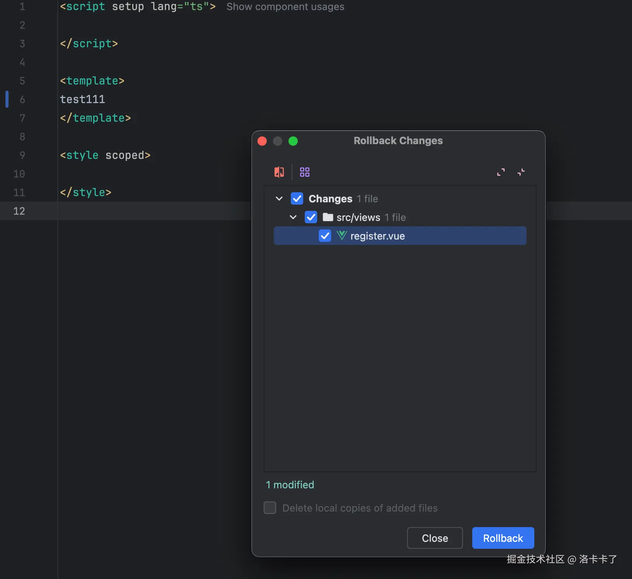
Task: Uncheck the Changes checkbox
Action: coord(297,199)
